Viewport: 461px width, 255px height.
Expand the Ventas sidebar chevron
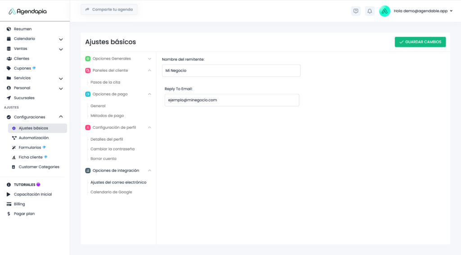[61, 49]
